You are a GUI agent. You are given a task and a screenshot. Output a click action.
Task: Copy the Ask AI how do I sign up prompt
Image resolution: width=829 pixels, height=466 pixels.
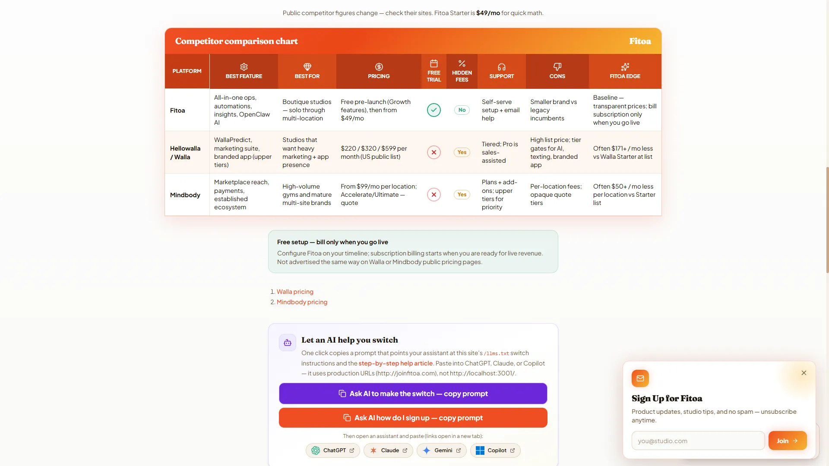point(413,418)
